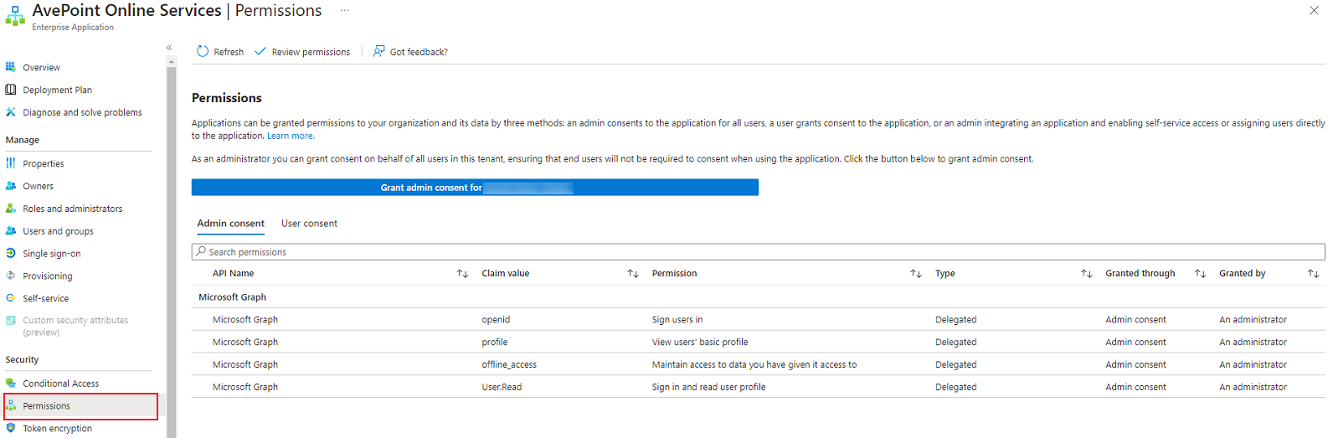This screenshot has width=1328, height=438.
Task: Switch to the Admin consent tab
Action: pyautogui.click(x=230, y=224)
